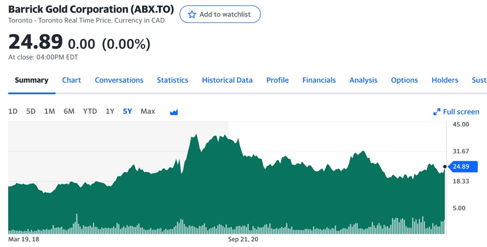Switch to the Conversations tab
Image resolution: width=487 pixels, height=247 pixels.
tap(119, 80)
